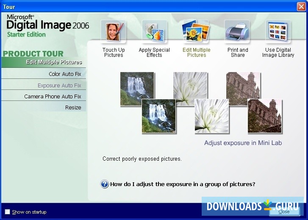Viewport: 308px width, 220px height.
Task: Select the Apply Special Effects icon
Action: (x=154, y=31)
